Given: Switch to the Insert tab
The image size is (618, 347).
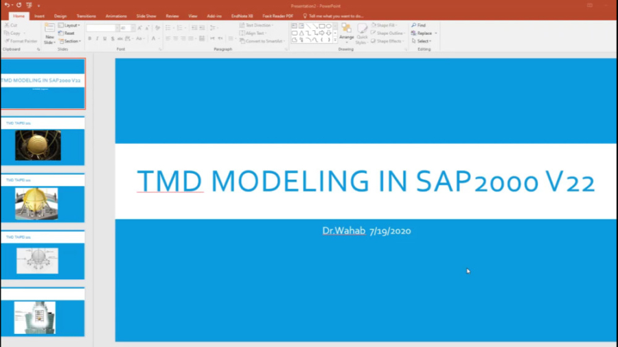Looking at the screenshot, I should click(39, 16).
